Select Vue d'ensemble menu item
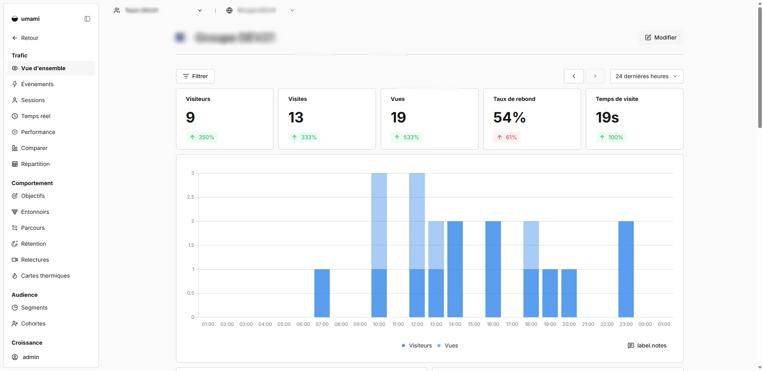This screenshot has width=763, height=371. click(51, 68)
